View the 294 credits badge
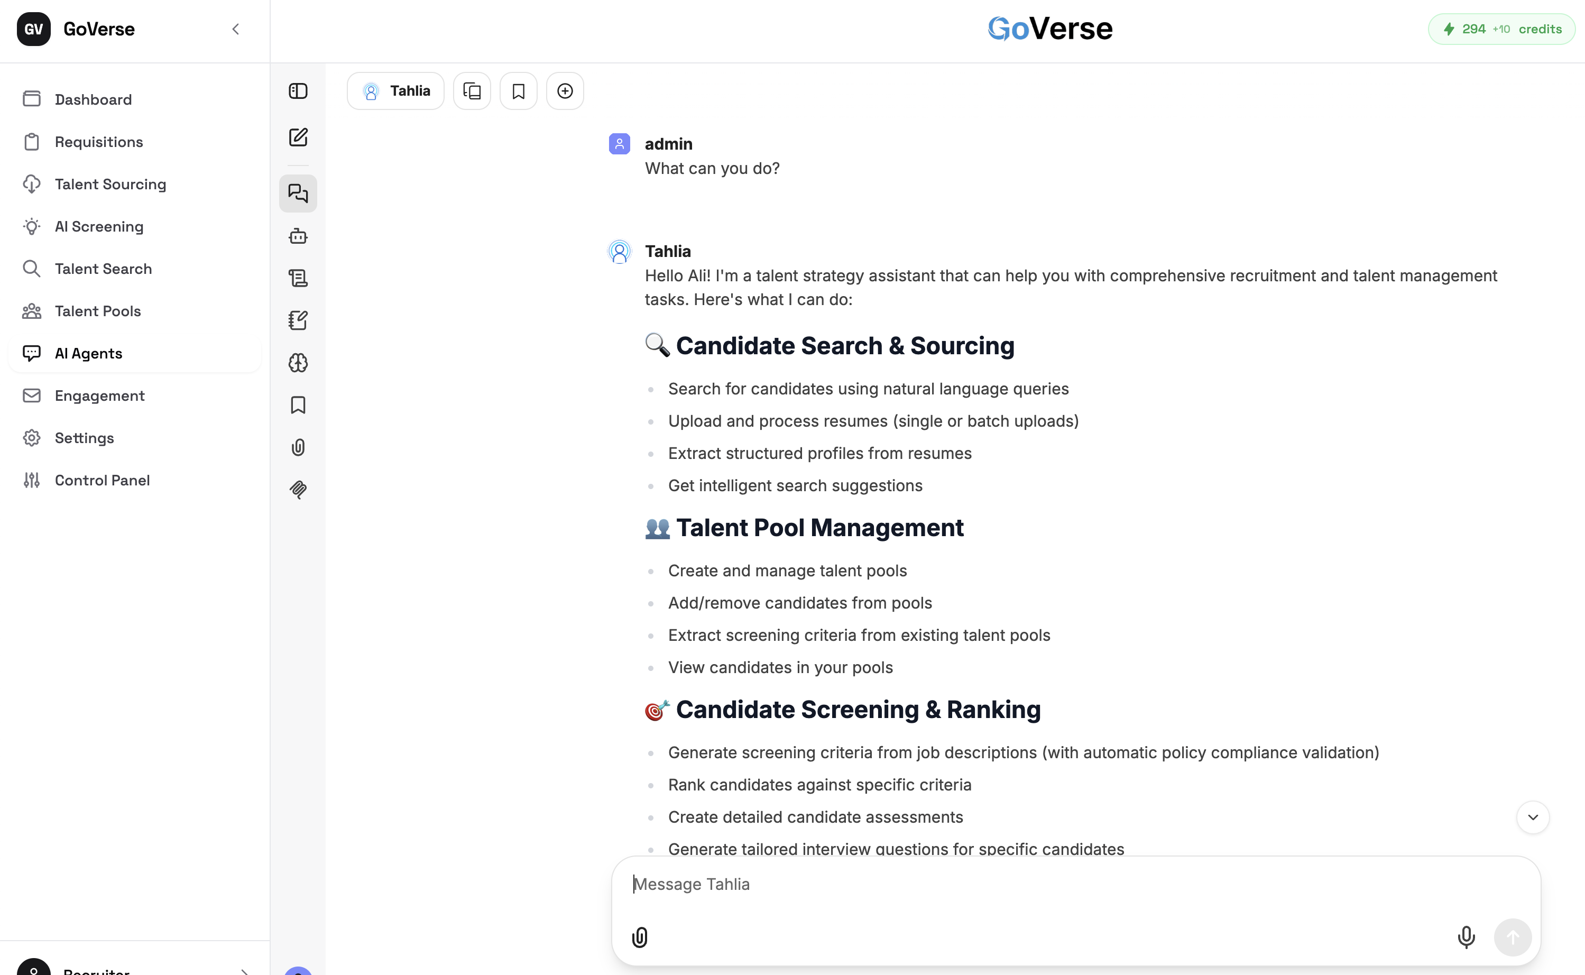Screen dimensions: 1585x975 [1501, 29]
